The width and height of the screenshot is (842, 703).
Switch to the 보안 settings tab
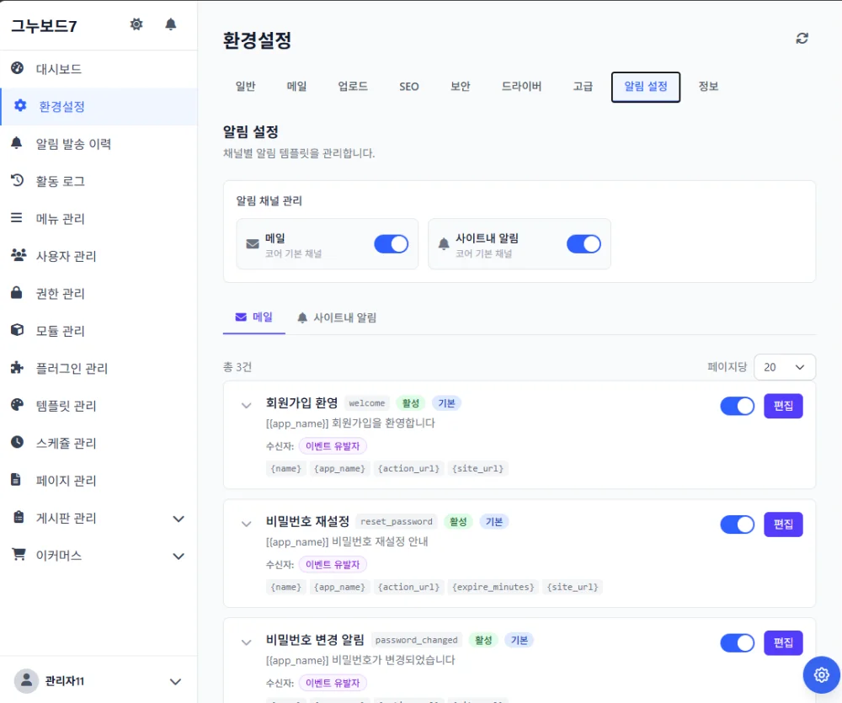point(461,87)
